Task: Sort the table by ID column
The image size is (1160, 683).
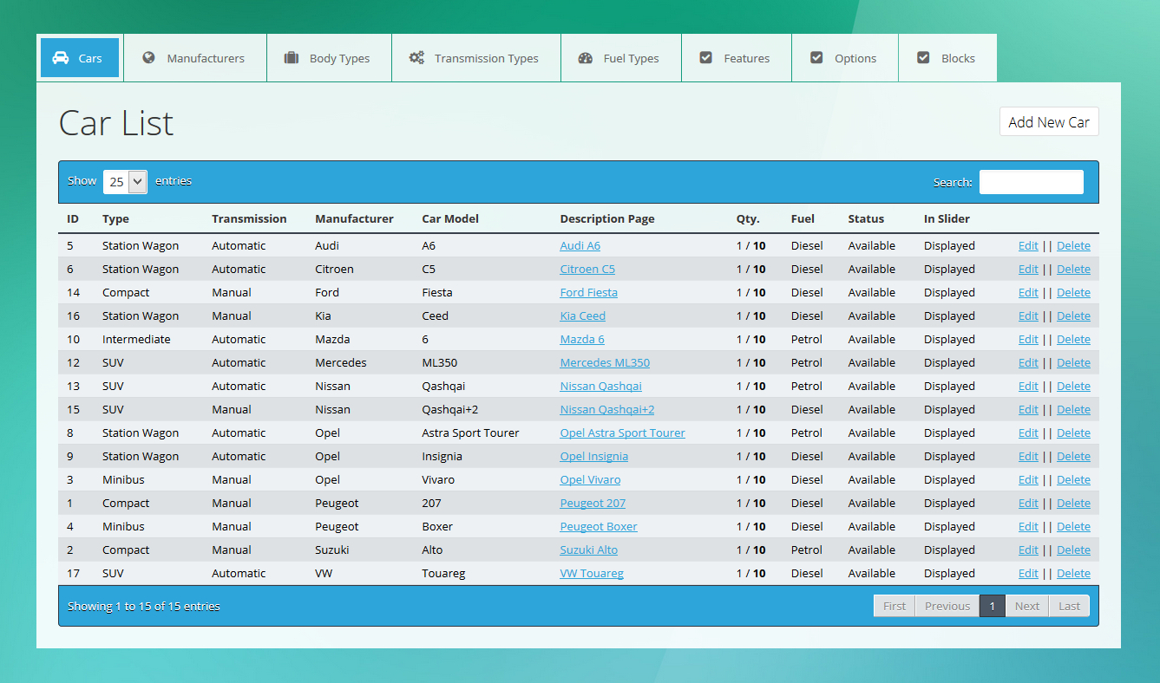Action: pos(73,218)
